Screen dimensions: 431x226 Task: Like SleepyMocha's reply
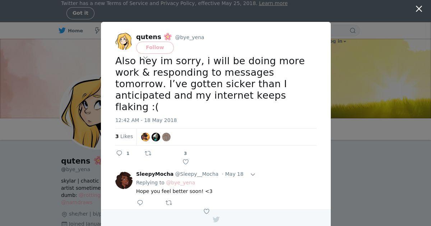[x=207, y=211]
